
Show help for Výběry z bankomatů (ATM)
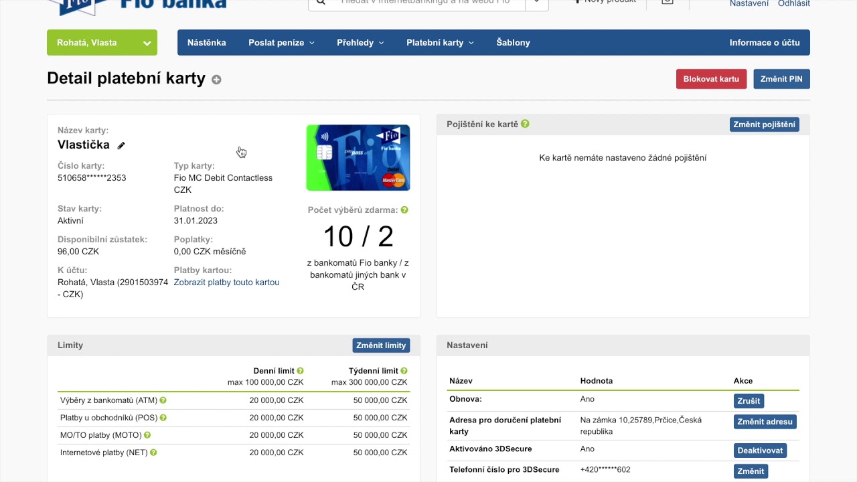click(x=163, y=400)
